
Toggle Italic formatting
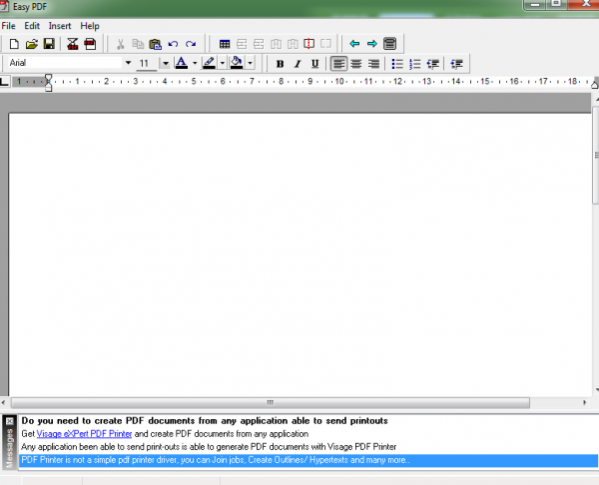298,64
